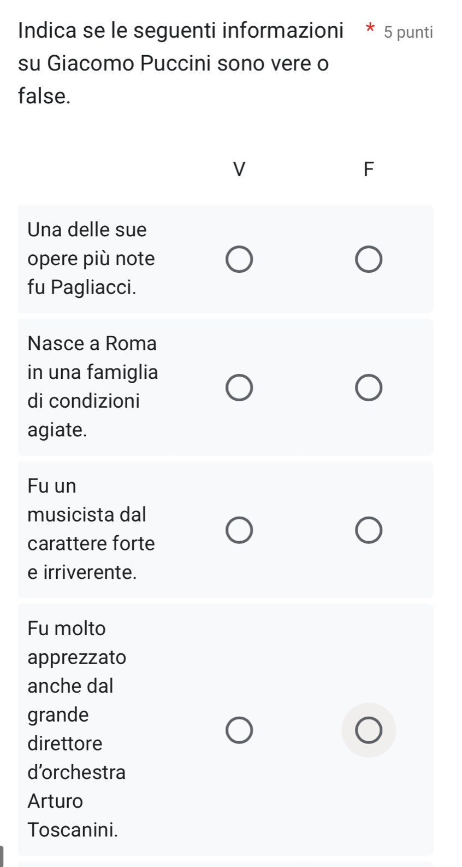The width and height of the screenshot is (462, 867).
Task: Choose V for 'carattere forte e irriverente' row
Action: (239, 530)
